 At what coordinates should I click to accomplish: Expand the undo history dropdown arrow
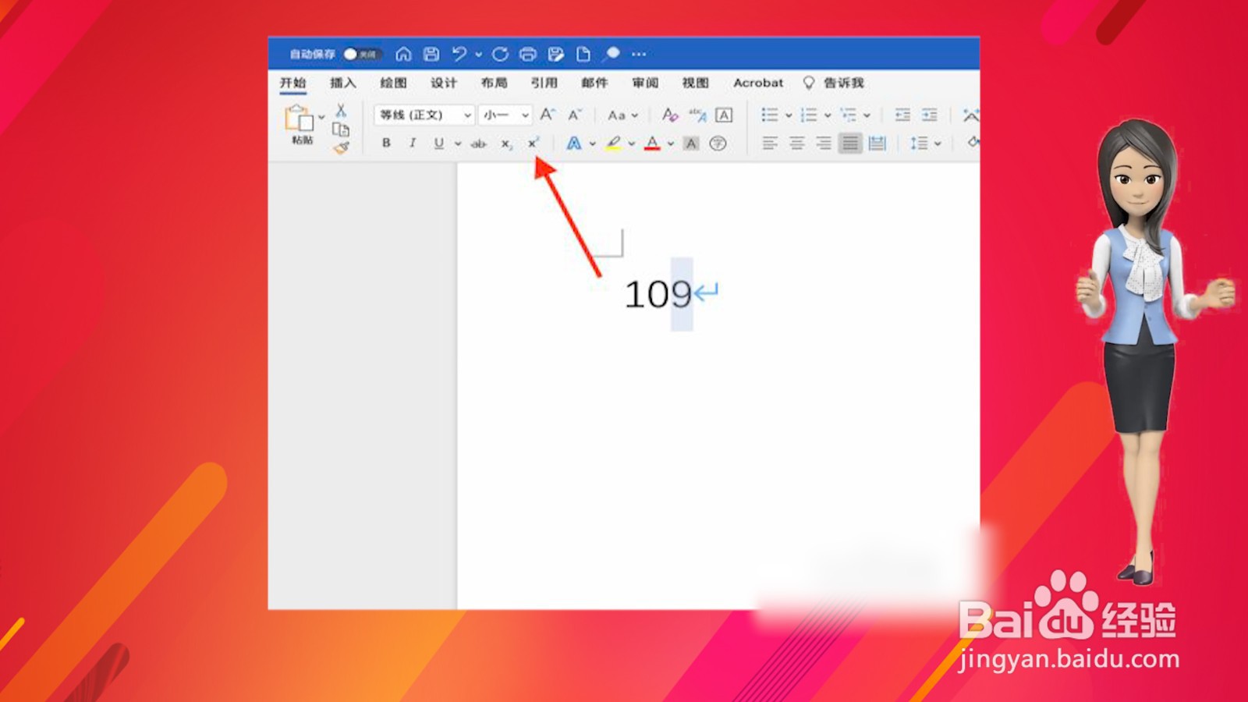(478, 55)
